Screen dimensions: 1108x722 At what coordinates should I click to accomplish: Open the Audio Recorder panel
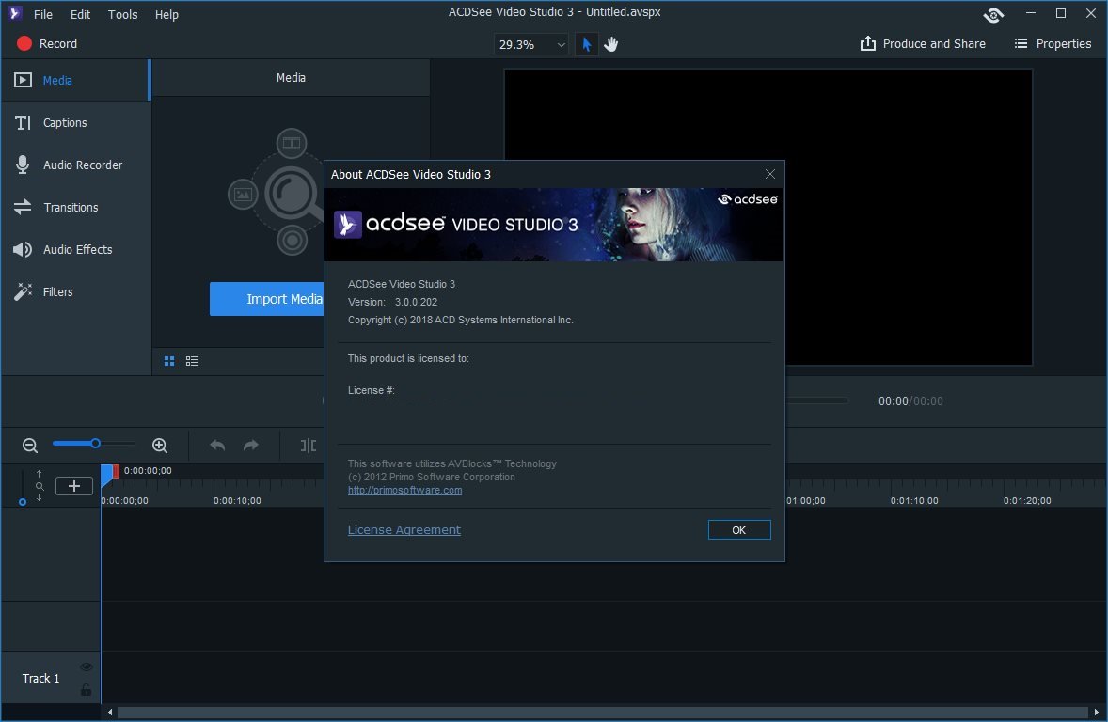tap(75, 165)
